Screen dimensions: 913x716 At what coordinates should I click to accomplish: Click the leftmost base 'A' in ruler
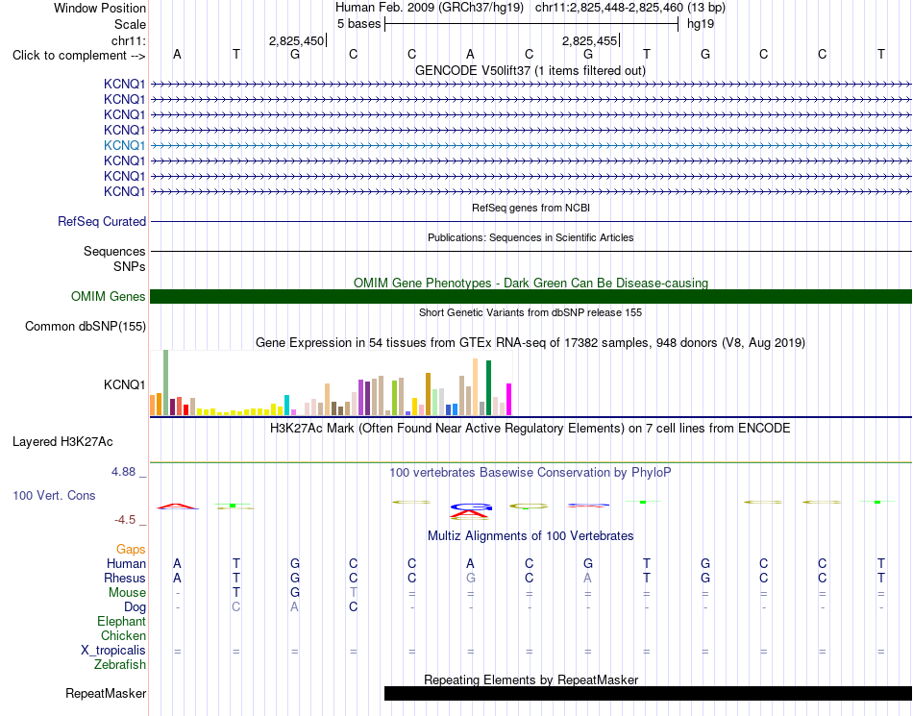pyautogui.click(x=177, y=54)
